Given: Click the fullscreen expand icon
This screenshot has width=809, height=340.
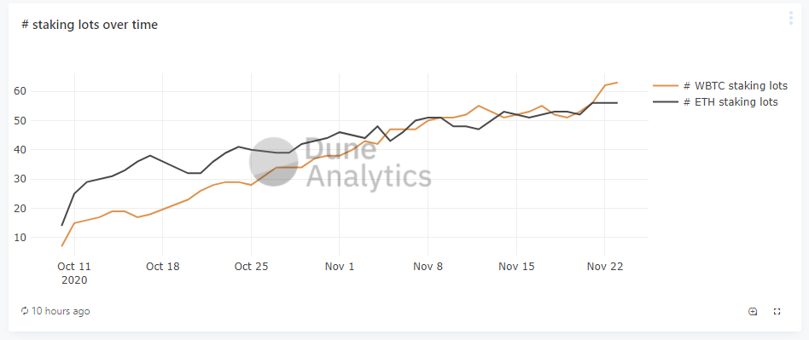Looking at the screenshot, I should (777, 311).
